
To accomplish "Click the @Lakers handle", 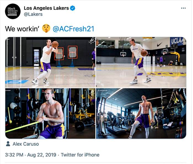I will 33,14.
